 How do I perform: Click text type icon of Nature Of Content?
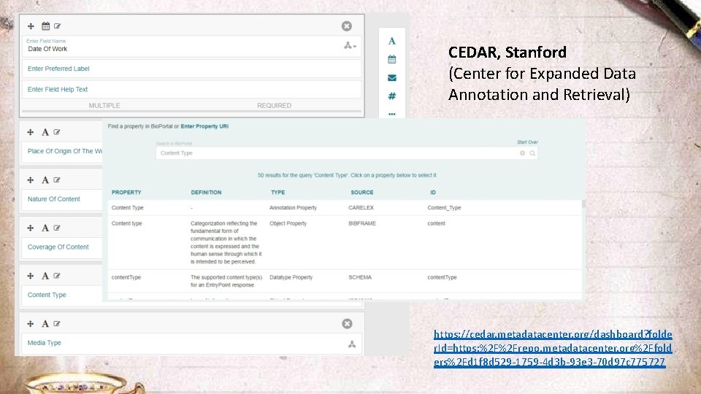coord(45,180)
